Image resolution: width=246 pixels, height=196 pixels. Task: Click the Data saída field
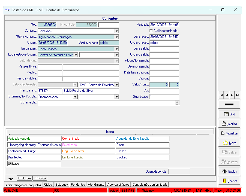(x=164, y=49)
